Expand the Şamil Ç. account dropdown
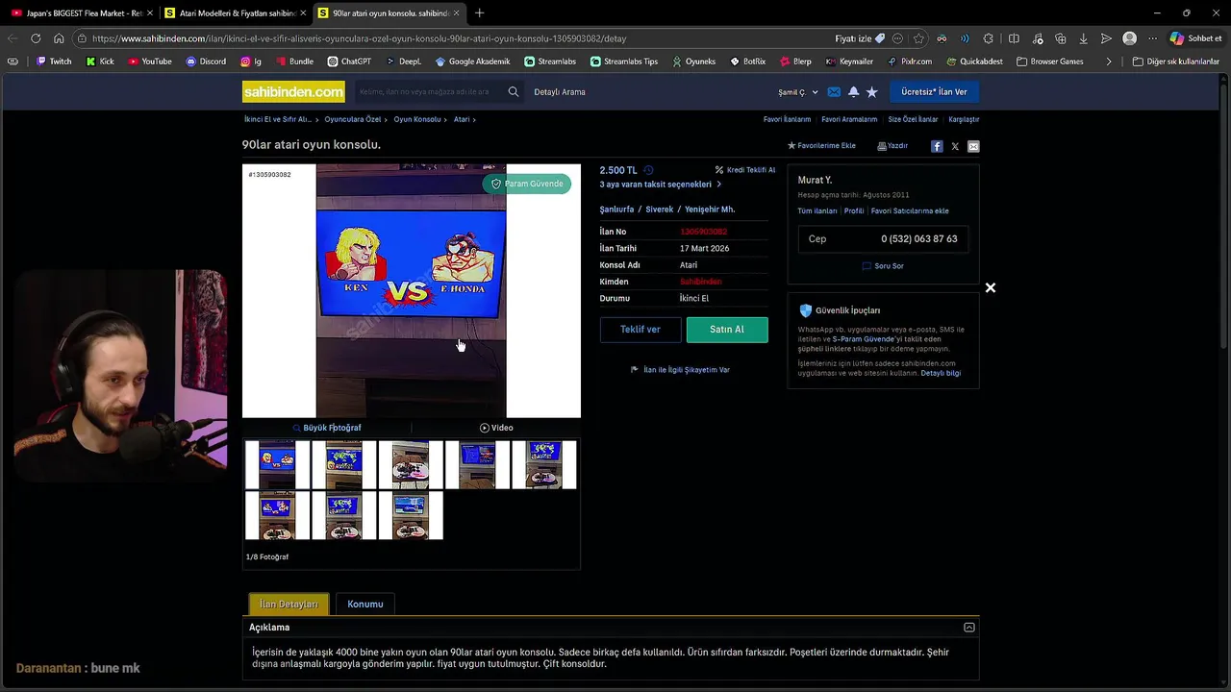 pos(798,92)
